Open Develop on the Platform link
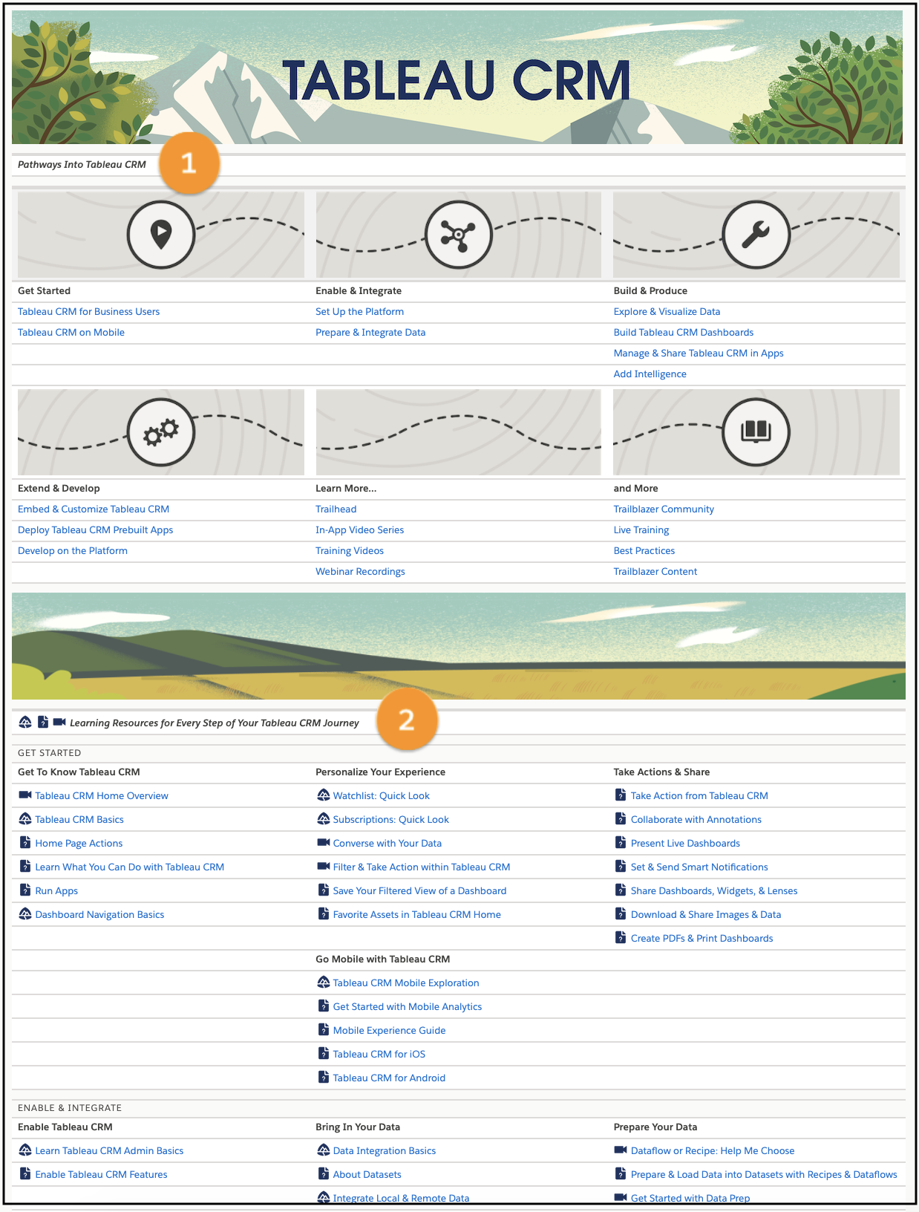 [x=73, y=551]
